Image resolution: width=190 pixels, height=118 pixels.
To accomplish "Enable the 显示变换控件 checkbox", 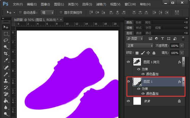I will click(x=61, y=12).
